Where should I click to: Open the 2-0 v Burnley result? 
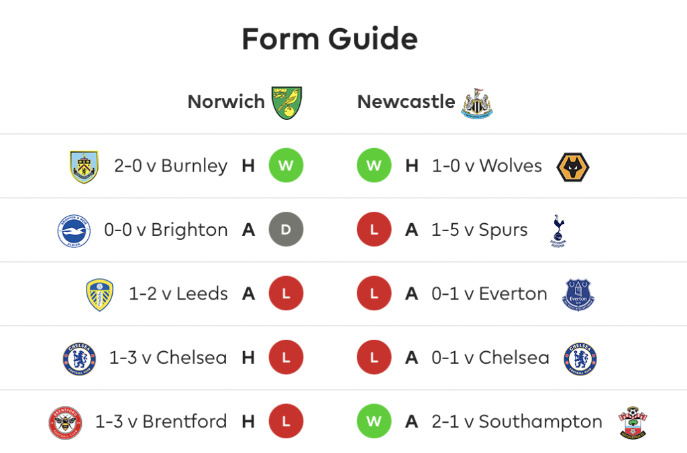pos(171,166)
